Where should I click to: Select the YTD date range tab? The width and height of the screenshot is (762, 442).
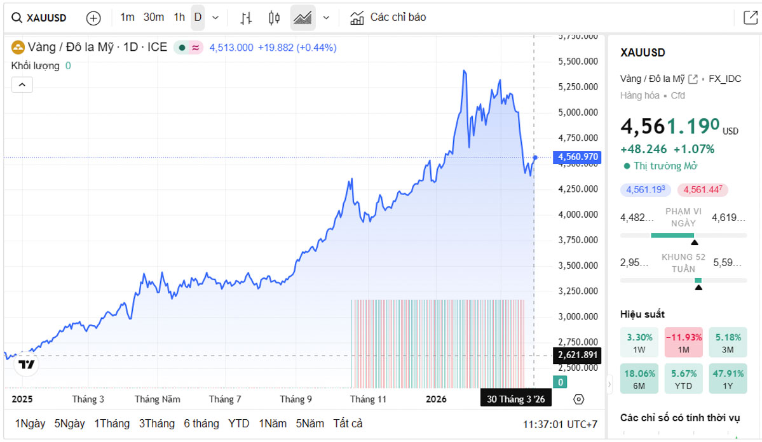tap(239, 424)
